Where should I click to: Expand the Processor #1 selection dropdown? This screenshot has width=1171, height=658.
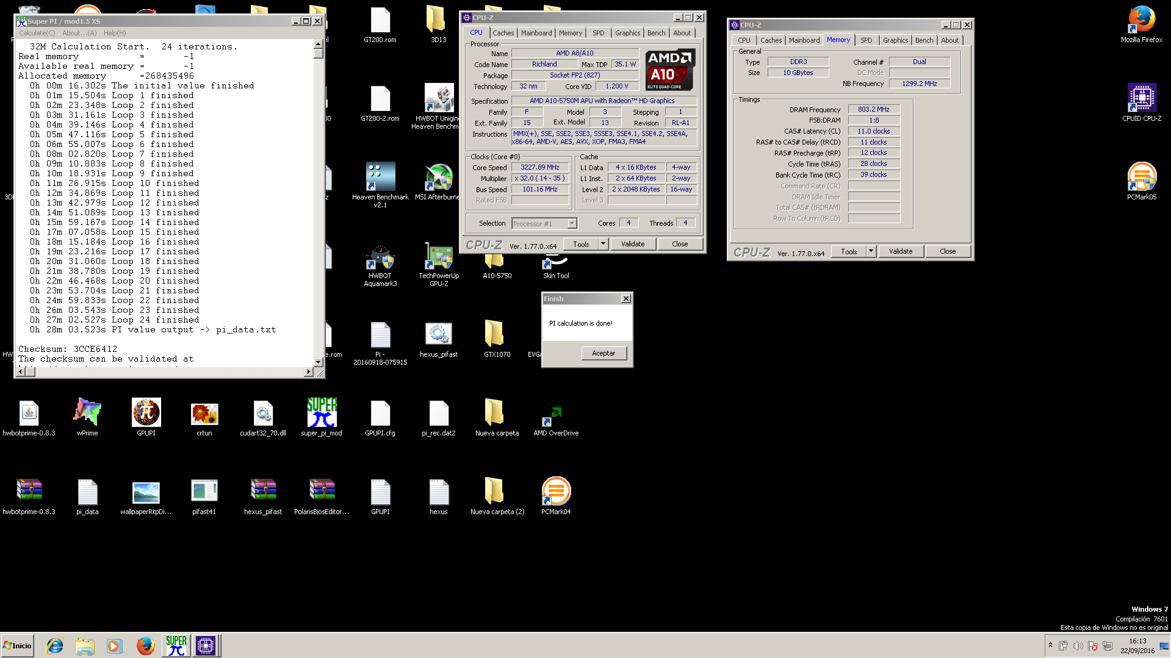(x=572, y=223)
